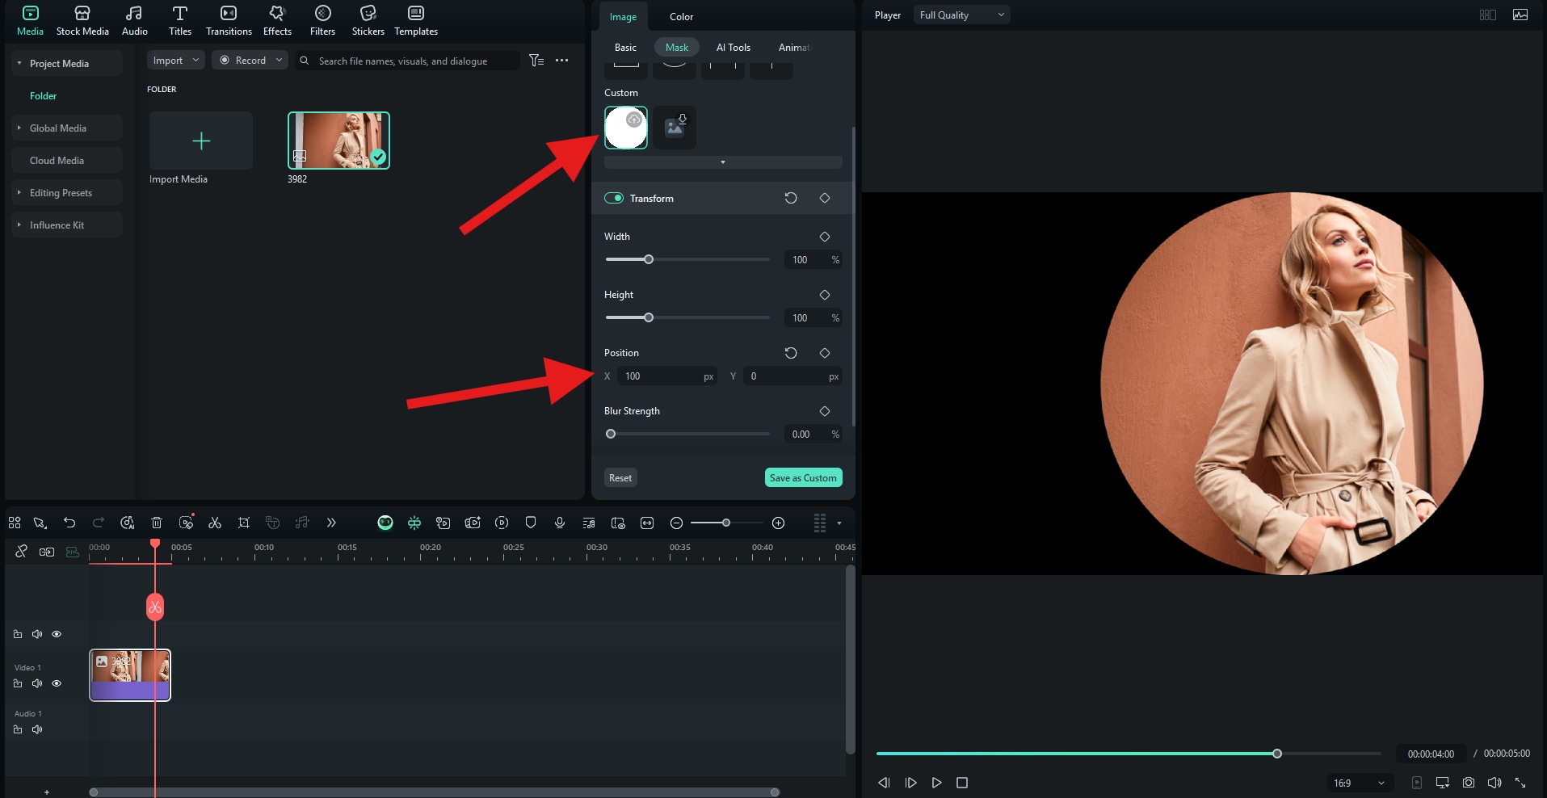
Task: Add a keyframe for Height
Action: [825, 295]
